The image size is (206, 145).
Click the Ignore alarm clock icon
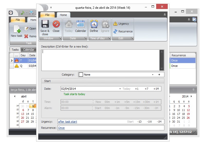105,24
